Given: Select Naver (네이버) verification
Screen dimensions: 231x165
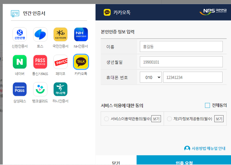Looking at the screenshot, I should pos(19,62).
